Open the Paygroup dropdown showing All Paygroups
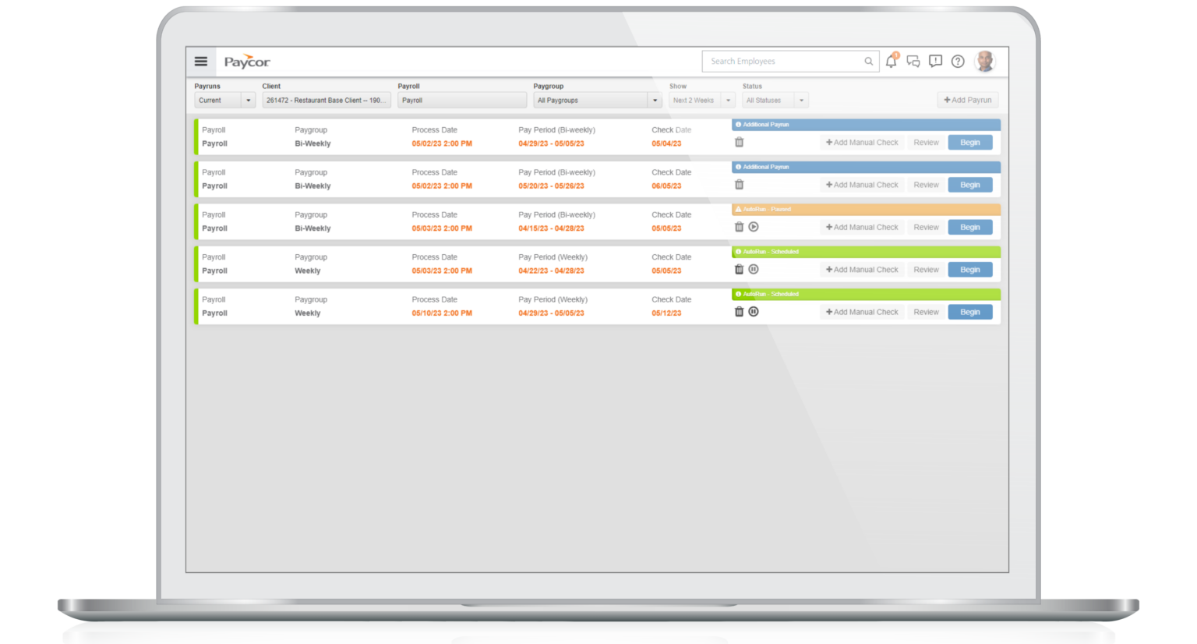This screenshot has width=1197, height=644. pos(655,100)
